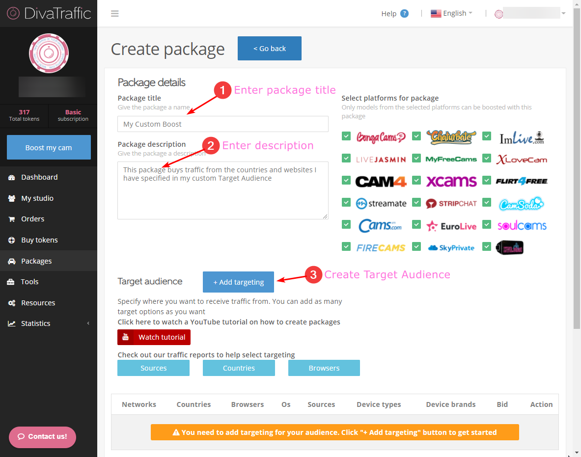Open the Sources traffic report
The width and height of the screenshot is (581, 457).
[x=153, y=368]
